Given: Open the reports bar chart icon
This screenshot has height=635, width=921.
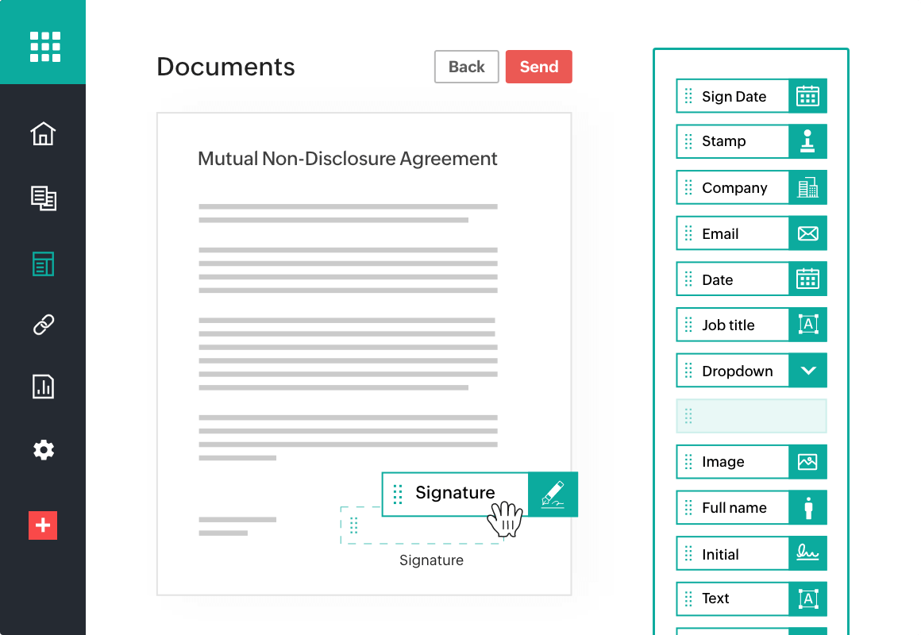Looking at the screenshot, I should coord(43,387).
